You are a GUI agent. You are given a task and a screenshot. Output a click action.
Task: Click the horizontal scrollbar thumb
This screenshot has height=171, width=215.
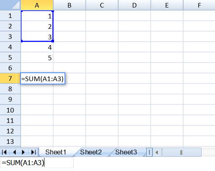pyautogui.click(x=181, y=152)
